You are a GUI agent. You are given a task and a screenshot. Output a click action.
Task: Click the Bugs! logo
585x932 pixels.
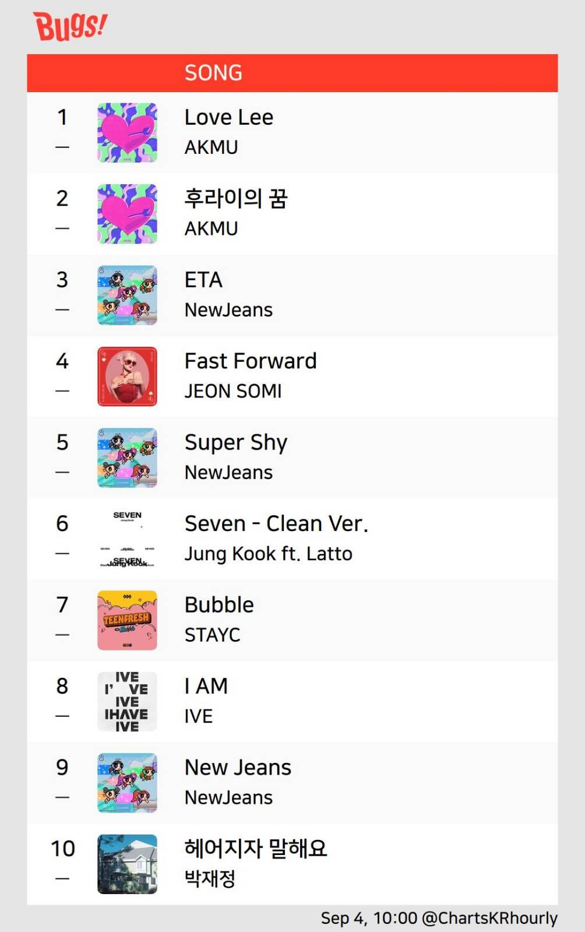pos(71,26)
